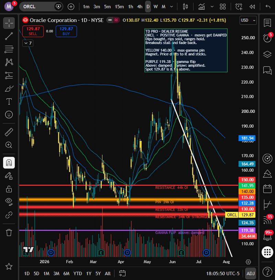Open the products grid apps button
Viewport: 275px width, 280px height.
pos(267,252)
